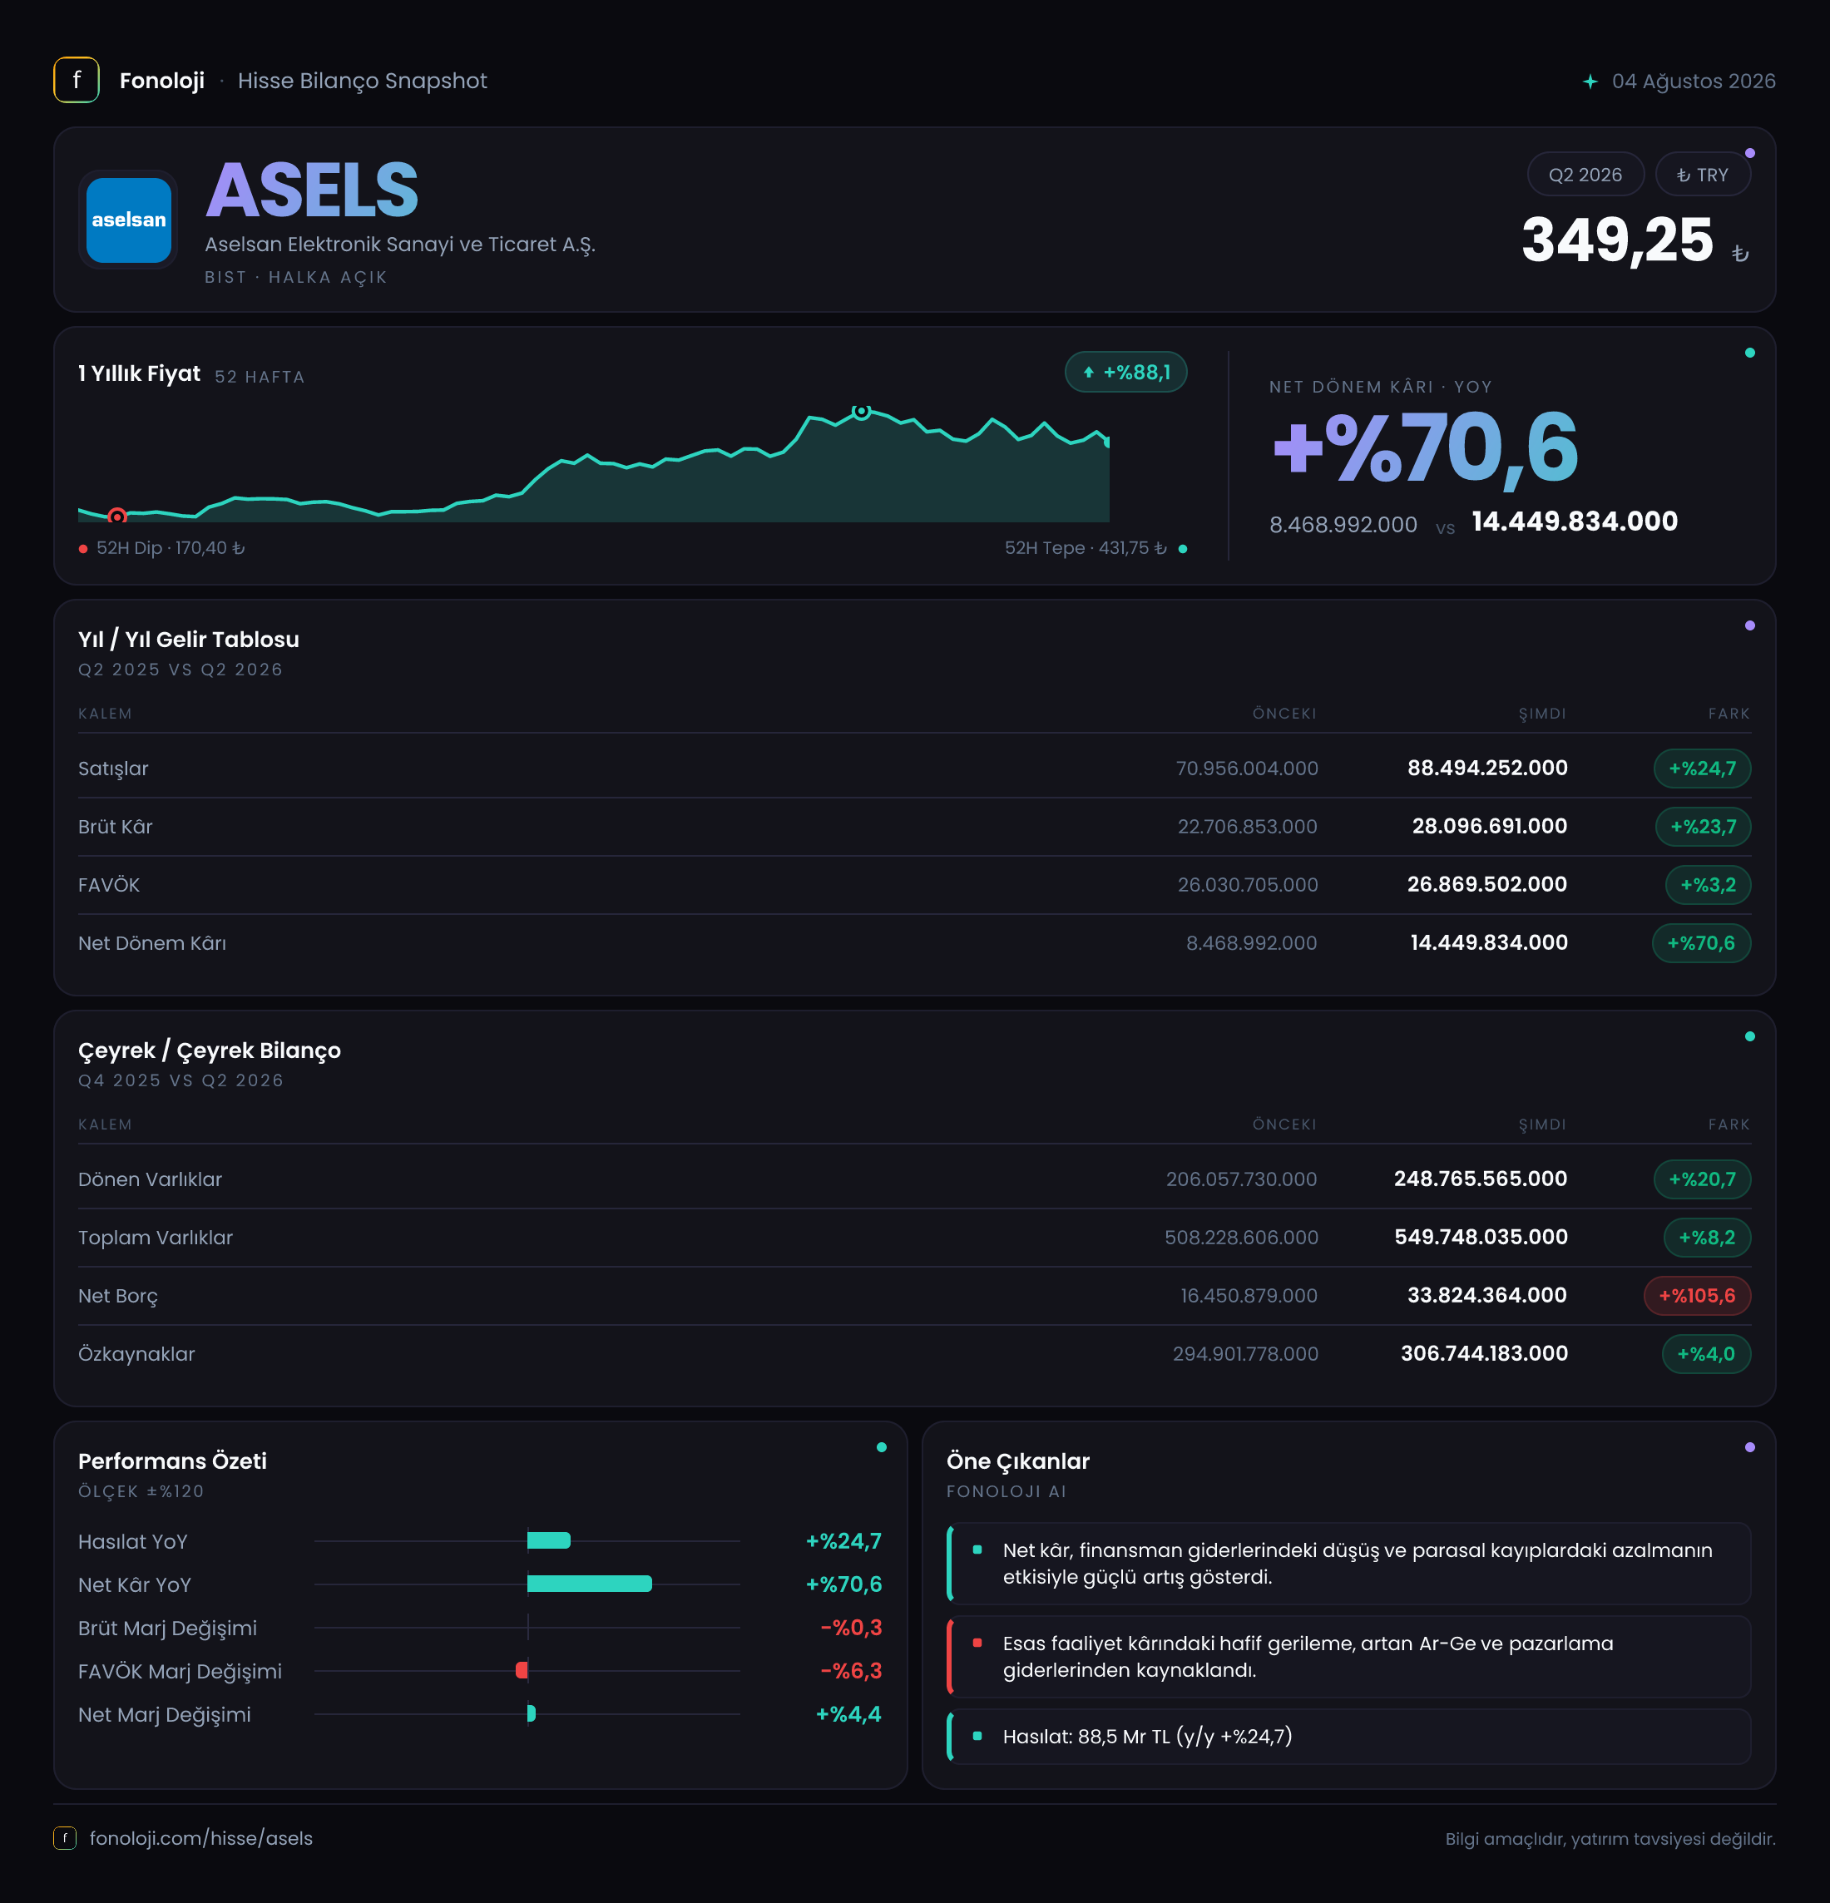1830x1903 pixels.
Task: Click the ASELS ticker title
Action: (x=312, y=190)
